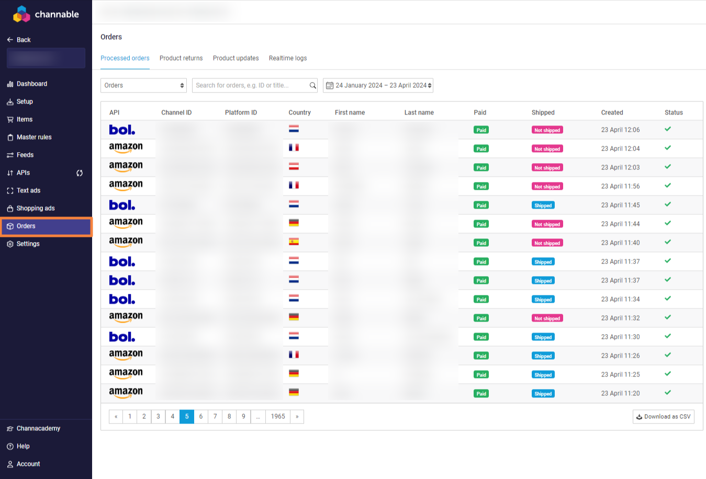Viewport: 706px width, 479px height.
Task: Open the Orders type dropdown
Action: [x=143, y=86]
